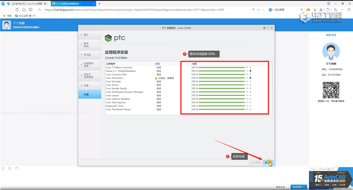Select the 许可证 step in installer sidebar
The height and width of the screenshot is (190, 353).
click(89, 54)
